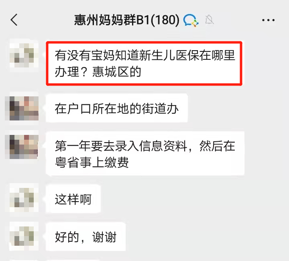This screenshot has height=261, width=289.
Task: Tap the WeCom chat bubble icon
Action: tap(191, 20)
